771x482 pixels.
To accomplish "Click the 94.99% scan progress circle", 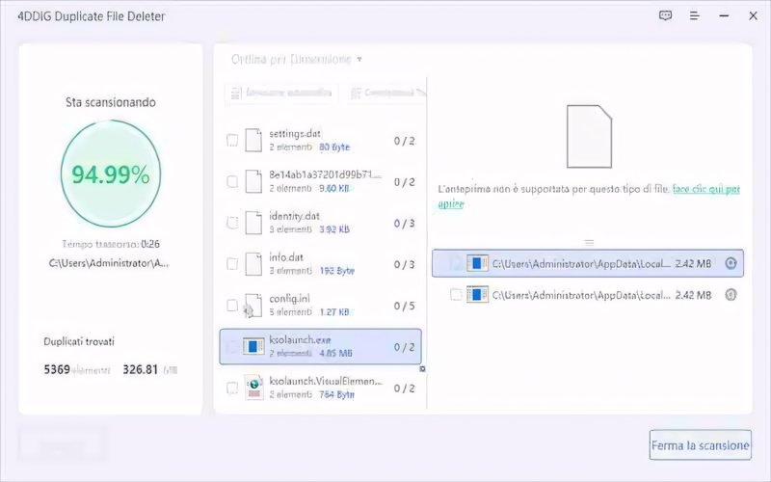I will coord(111,174).
